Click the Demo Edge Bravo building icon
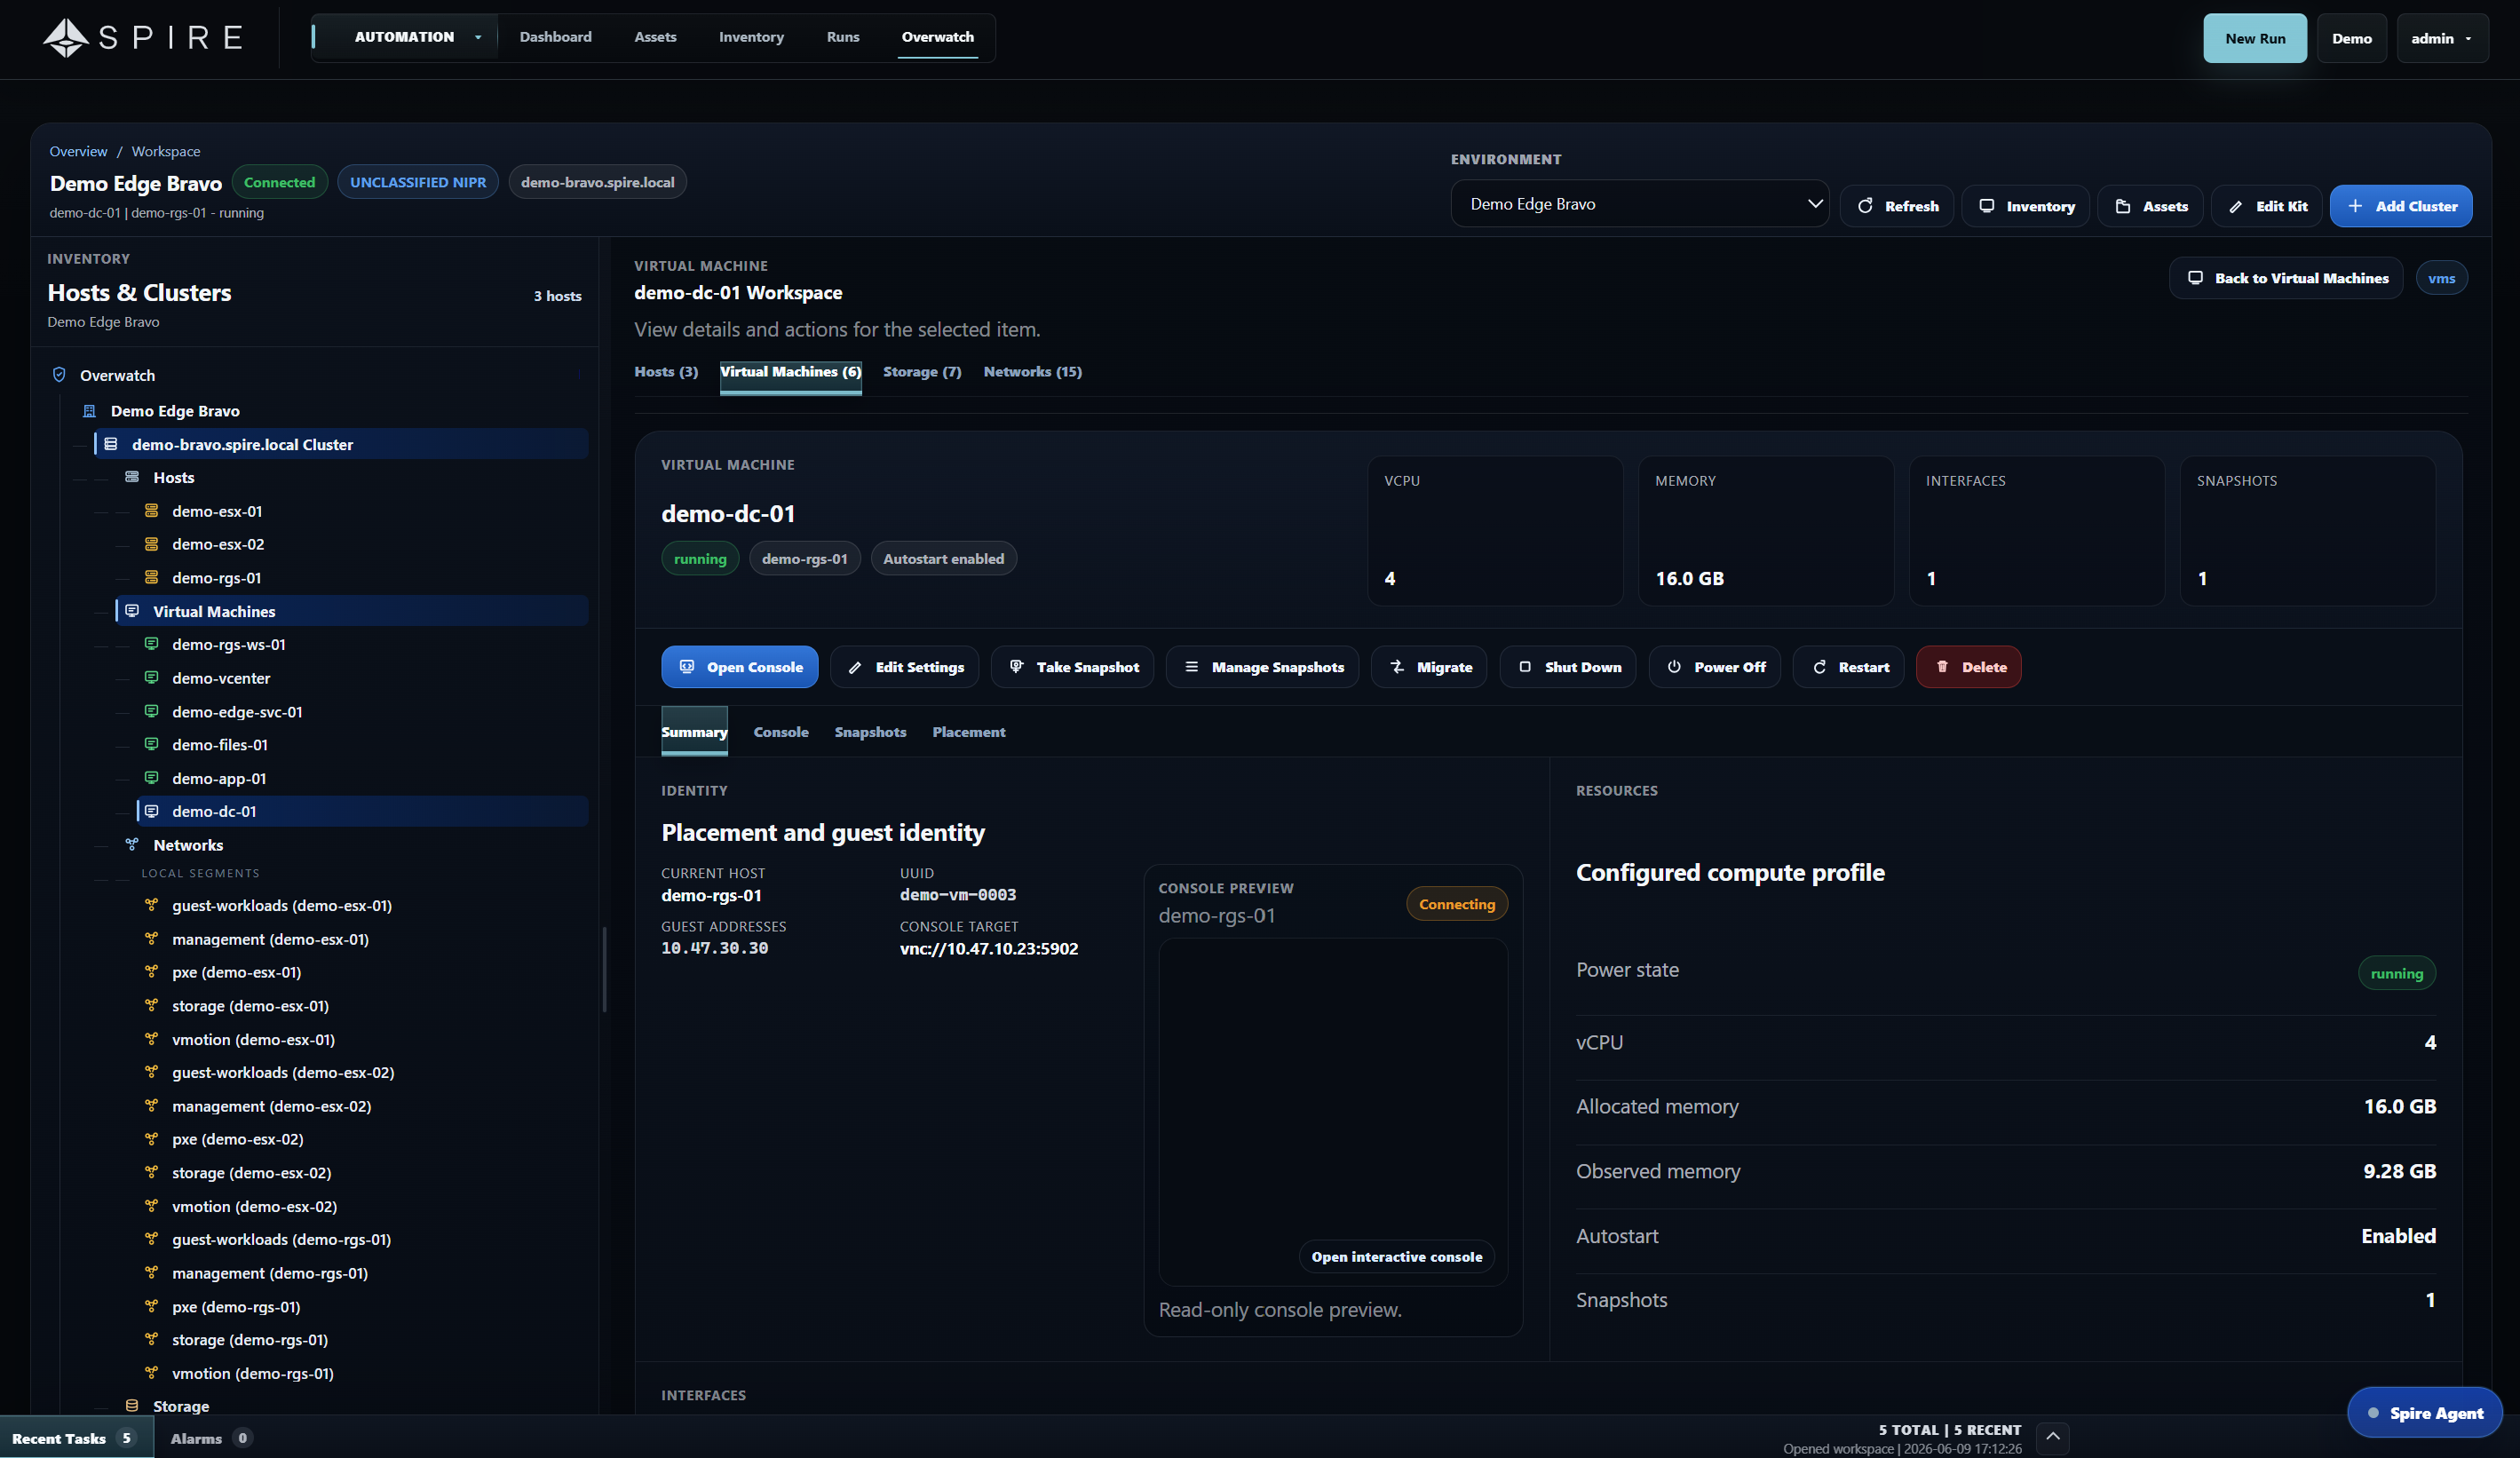The height and width of the screenshot is (1458, 2520). [89, 411]
